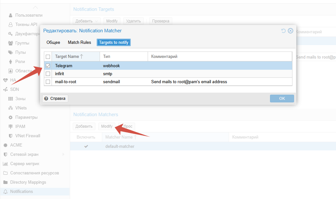Switch to the Общее tab
336x199 pixels.
[53, 42]
